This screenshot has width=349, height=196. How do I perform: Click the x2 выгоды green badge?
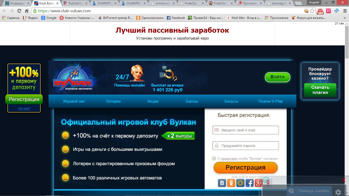(x=178, y=136)
